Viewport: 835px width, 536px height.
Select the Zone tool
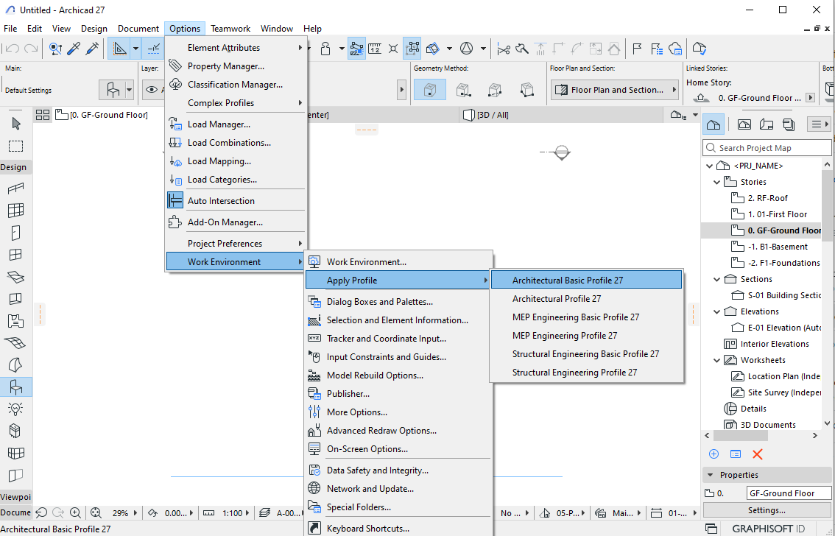coord(16,320)
